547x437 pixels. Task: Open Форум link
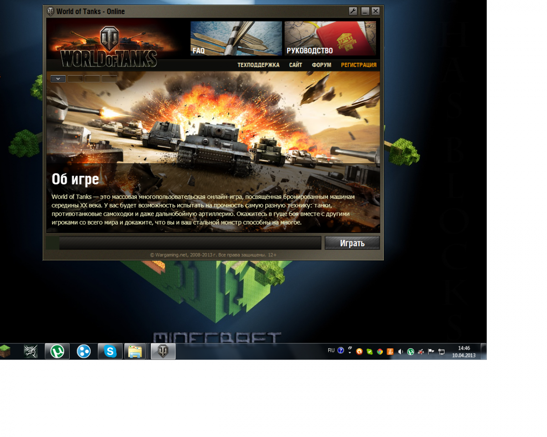tap(321, 65)
